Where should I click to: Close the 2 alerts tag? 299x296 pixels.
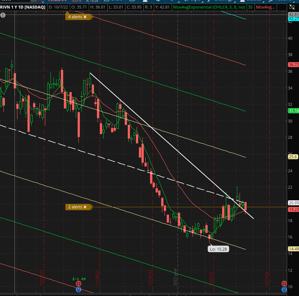[x=85, y=207]
